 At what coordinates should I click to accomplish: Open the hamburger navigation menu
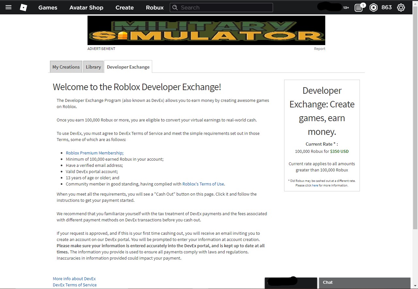click(8, 7)
